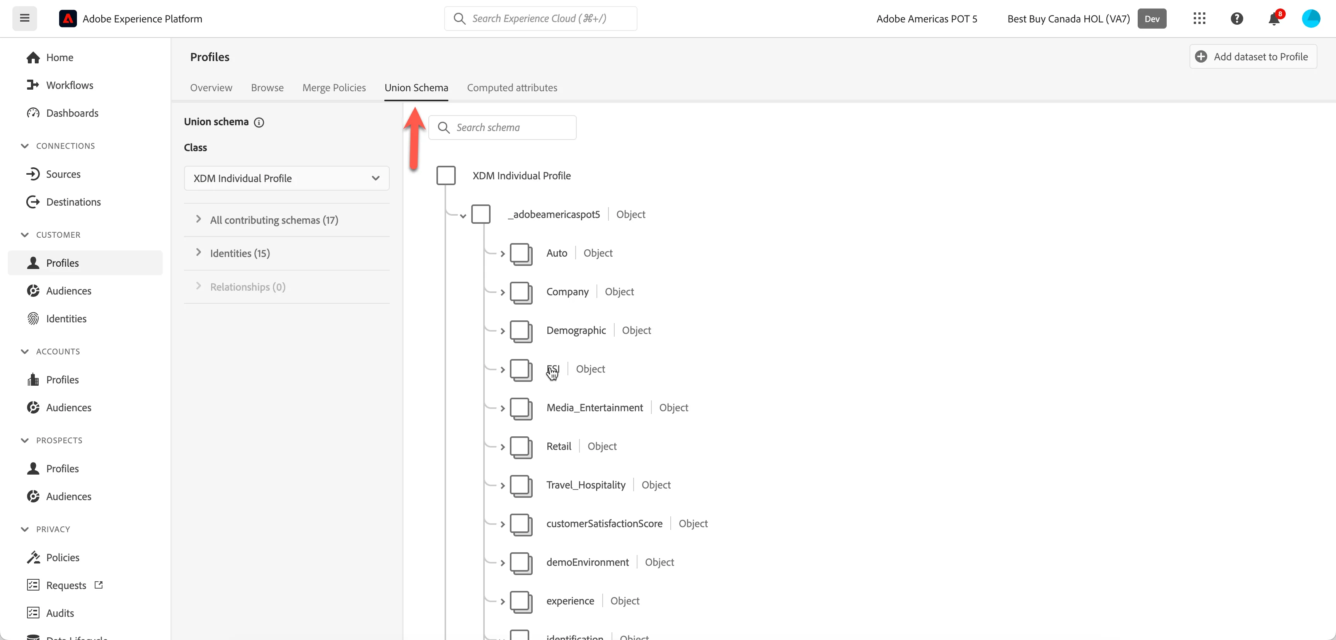Open Identities fingerprint item in sidebar
Image resolution: width=1336 pixels, height=640 pixels.
click(x=66, y=318)
